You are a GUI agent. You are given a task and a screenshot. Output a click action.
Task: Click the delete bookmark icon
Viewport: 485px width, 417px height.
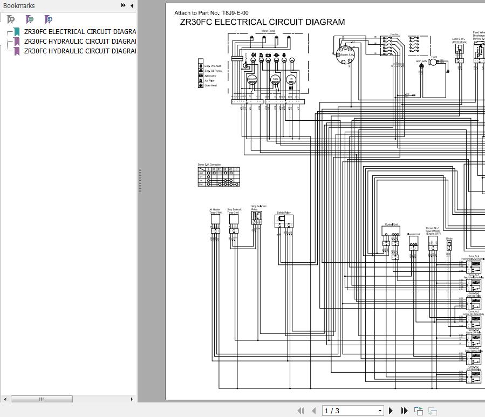tap(11, 19)
